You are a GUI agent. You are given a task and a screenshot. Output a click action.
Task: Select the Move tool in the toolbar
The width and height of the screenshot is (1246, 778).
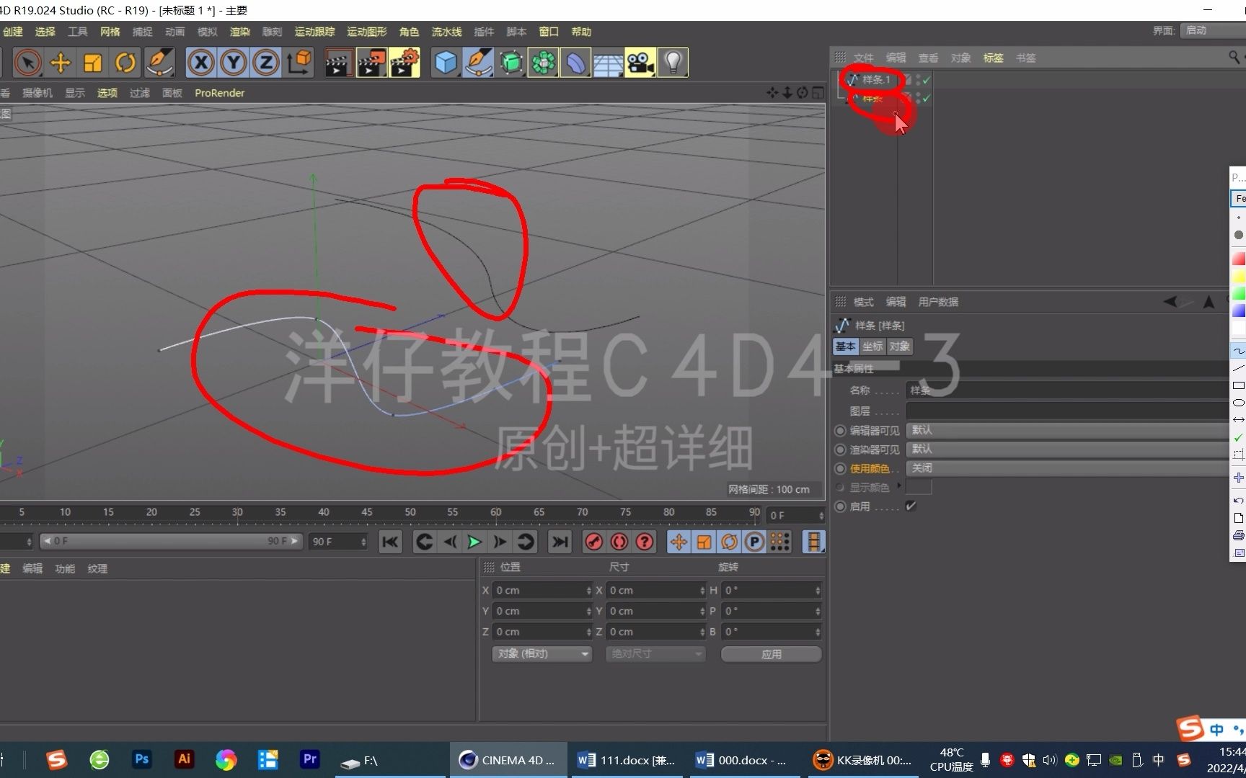[61, 63]
